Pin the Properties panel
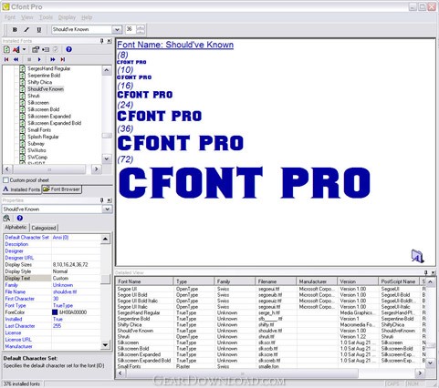The width and height of the screenshot is (439, 388). click(102, 200)
